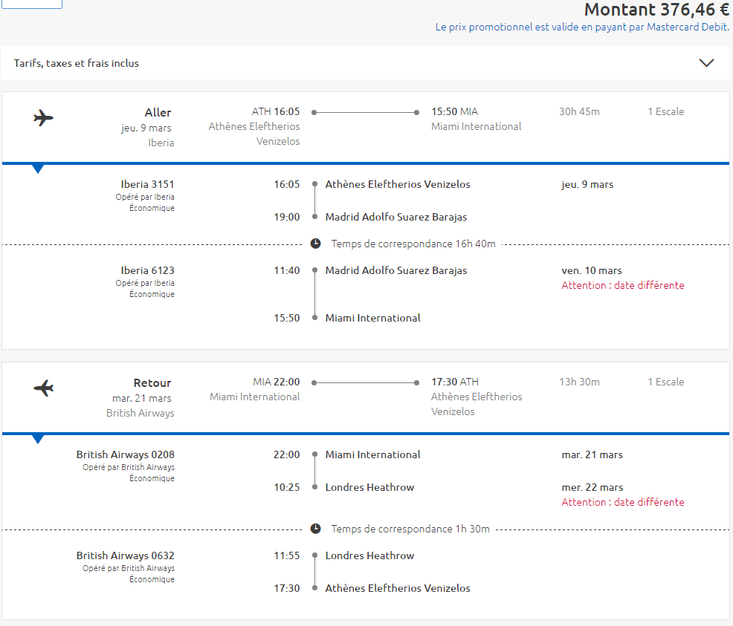Click warning 'Attention : date différente' under mer. 22 mars
The height and width of the screenshot is (626, 733).
(x=623, y=502)
